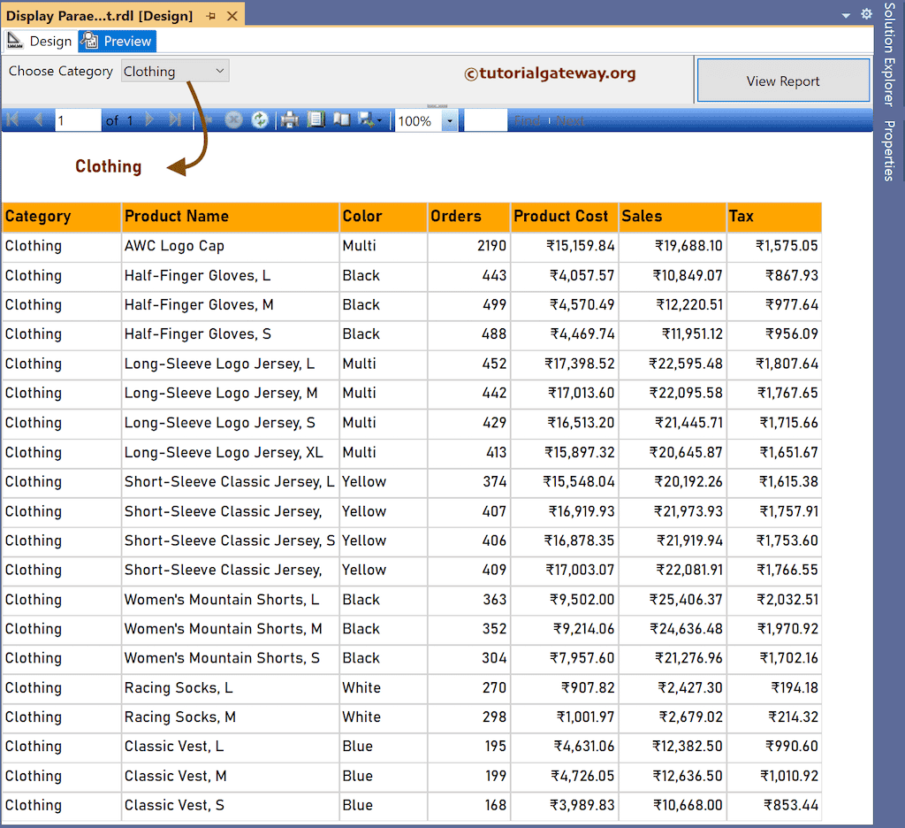Image resolution: width=905 pixels, height=828 pixels.
Task: Click inside the page number field
Action: pyautogui.click(x=78, y=120)
